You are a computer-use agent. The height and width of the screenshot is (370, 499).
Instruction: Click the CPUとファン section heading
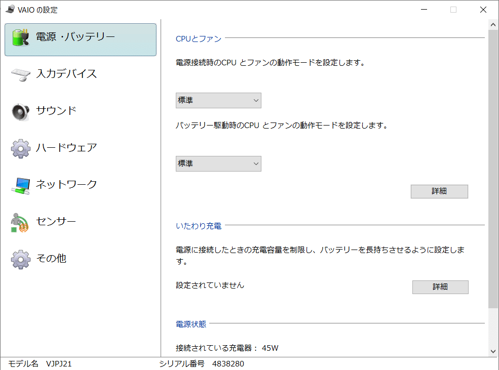(x=199, y=39)
